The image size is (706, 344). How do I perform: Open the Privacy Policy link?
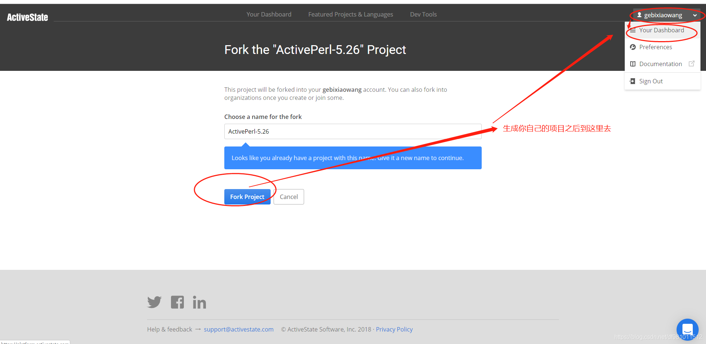394,329
